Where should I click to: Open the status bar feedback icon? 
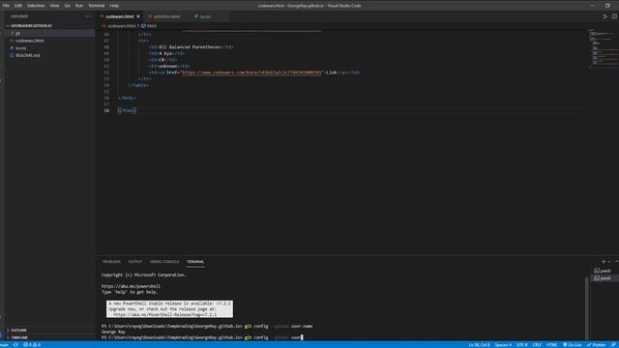[613, 345]
